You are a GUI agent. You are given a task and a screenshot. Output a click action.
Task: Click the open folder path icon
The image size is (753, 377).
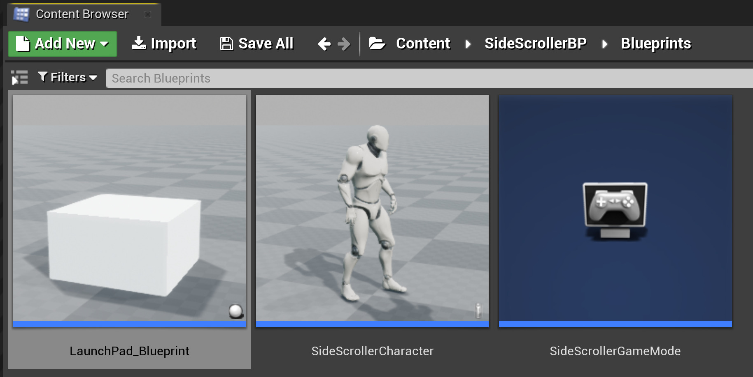click(377, 43)
